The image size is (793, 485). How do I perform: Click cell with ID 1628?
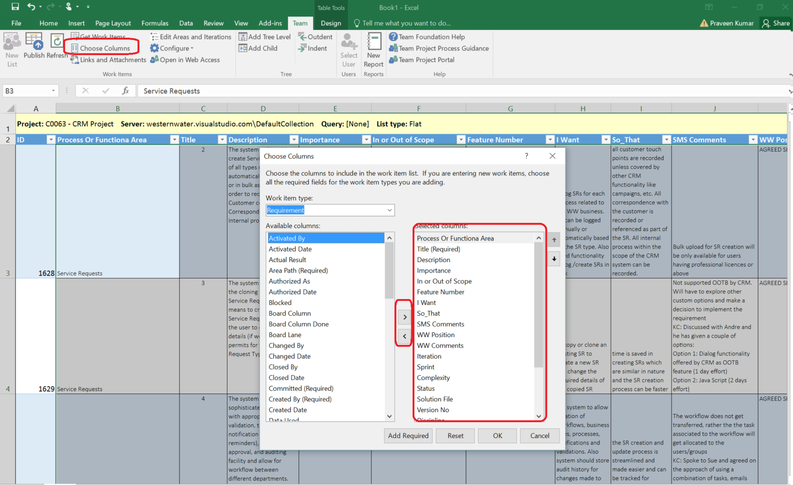[36, 211]
